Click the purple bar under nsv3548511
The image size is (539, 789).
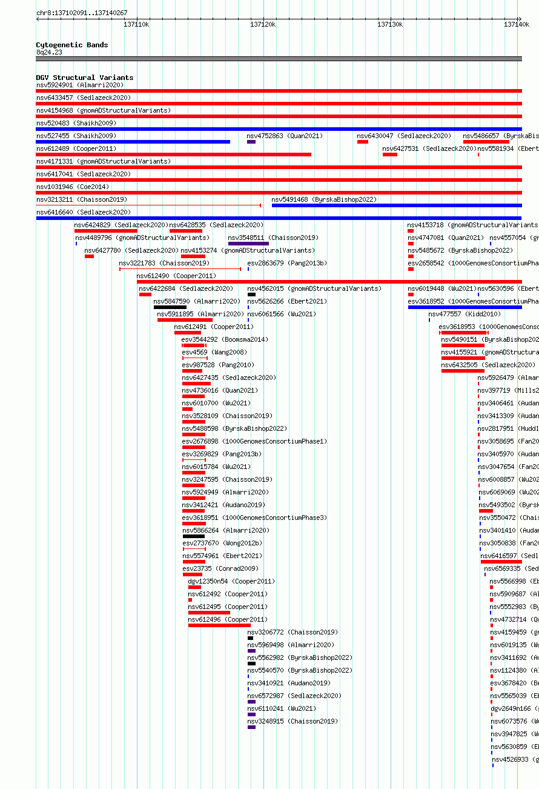click(x=248, y=244)
